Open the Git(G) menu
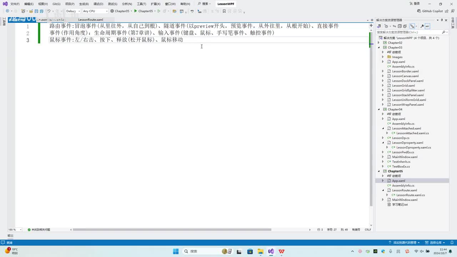457x257 pixels. click(56, 4)
